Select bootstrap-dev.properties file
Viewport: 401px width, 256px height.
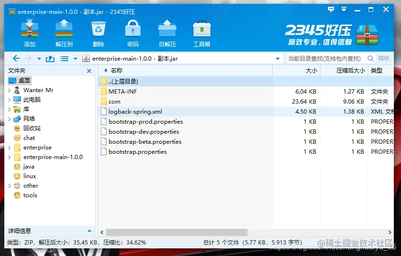coord(246,131)
